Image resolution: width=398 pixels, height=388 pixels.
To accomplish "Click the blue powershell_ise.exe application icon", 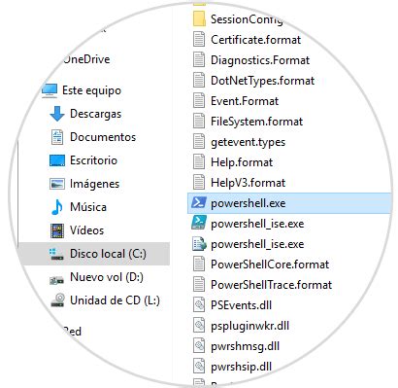I will click(199, 224).
